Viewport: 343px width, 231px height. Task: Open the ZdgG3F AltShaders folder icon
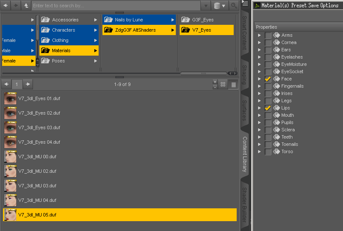(x=108, y=30)
